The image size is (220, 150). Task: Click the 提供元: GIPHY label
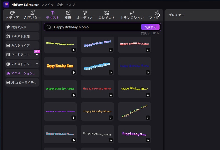click(x=150, y=33)
